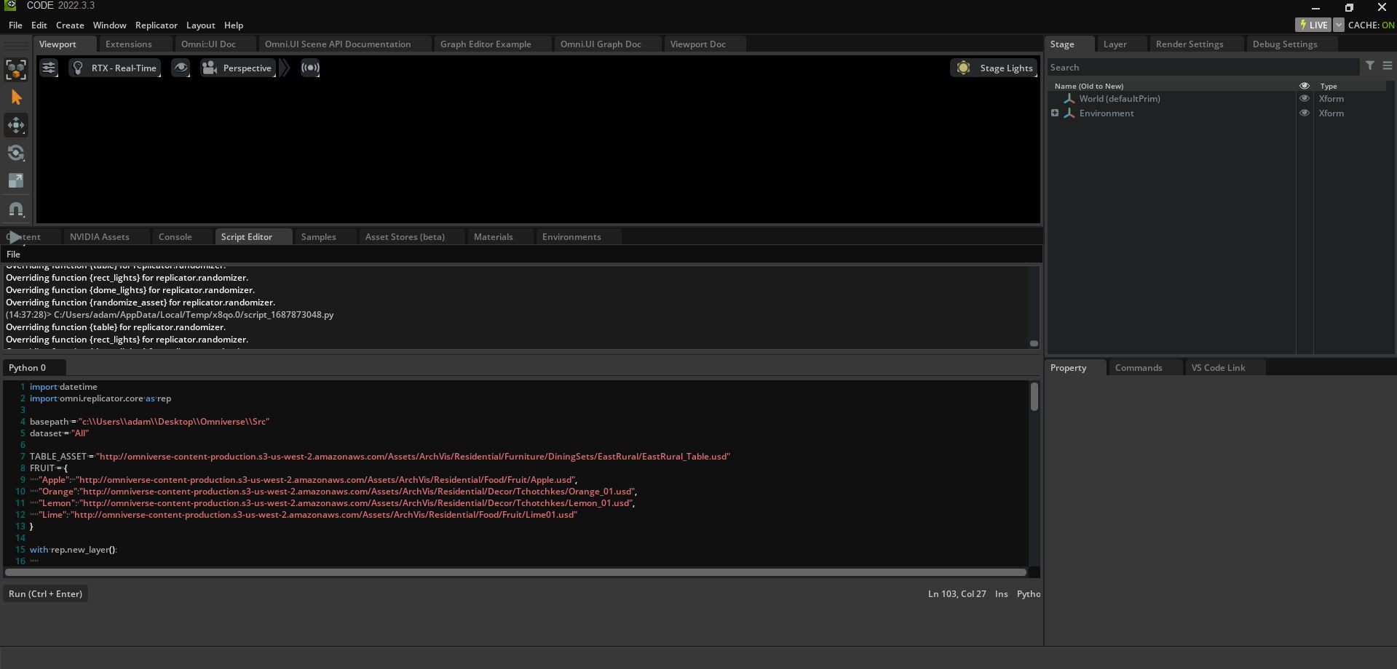Open viewport settings sliders icon
Image resolution: width=1397 pixels, height=669 pixels.
click(49, 68)
